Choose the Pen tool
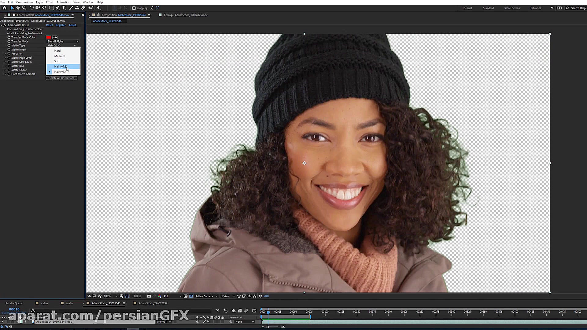The height and width of the screenshot is (330, 587). click(x=57, y=8)
